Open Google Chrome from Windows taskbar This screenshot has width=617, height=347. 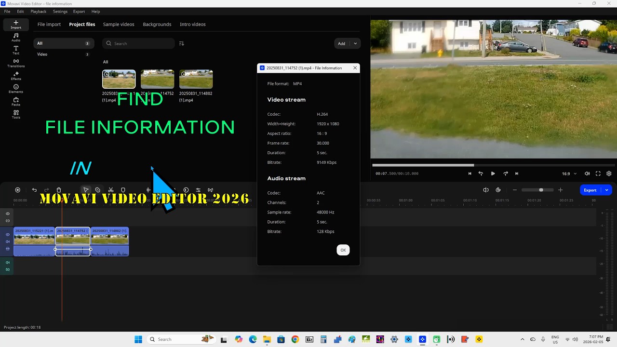[295, 339]
